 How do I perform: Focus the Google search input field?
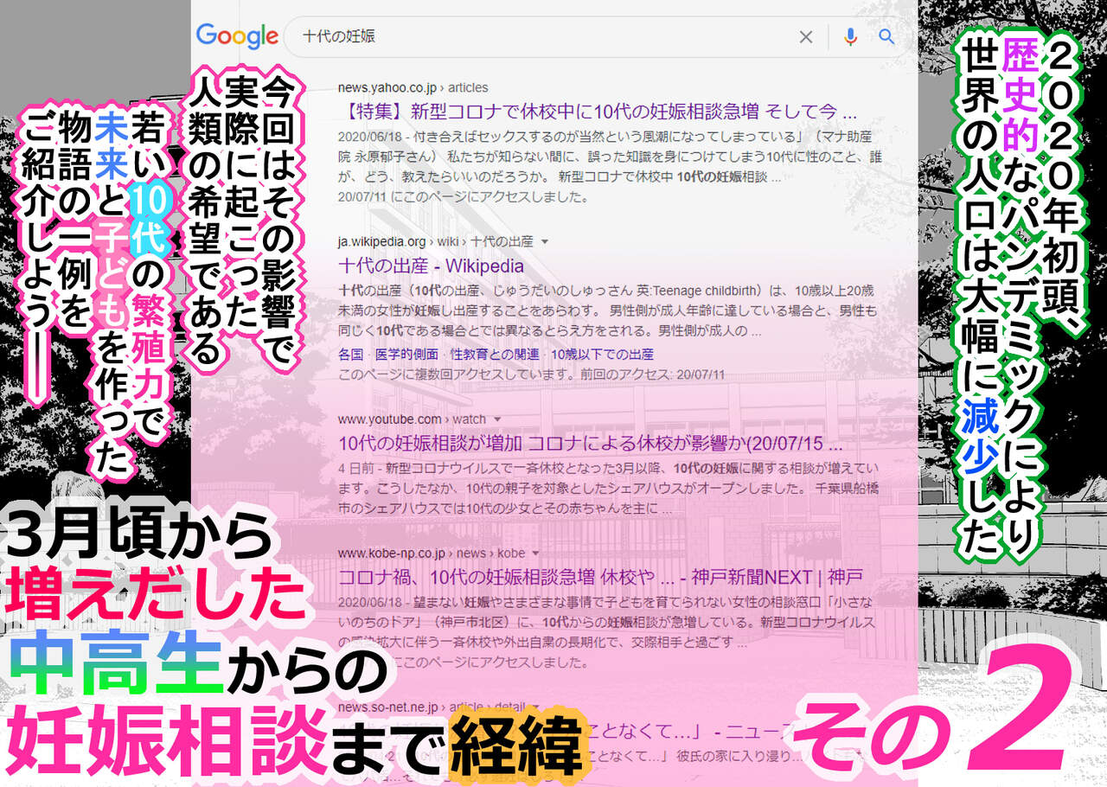pyautogui.click(x=536, y=36)
